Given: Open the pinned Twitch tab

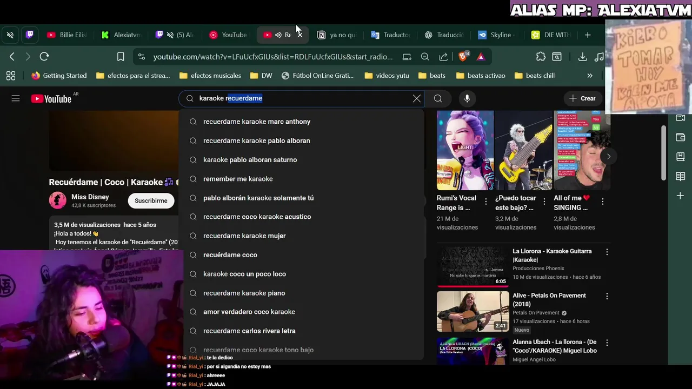Looking at the screenshot, I should coord(30,35).
